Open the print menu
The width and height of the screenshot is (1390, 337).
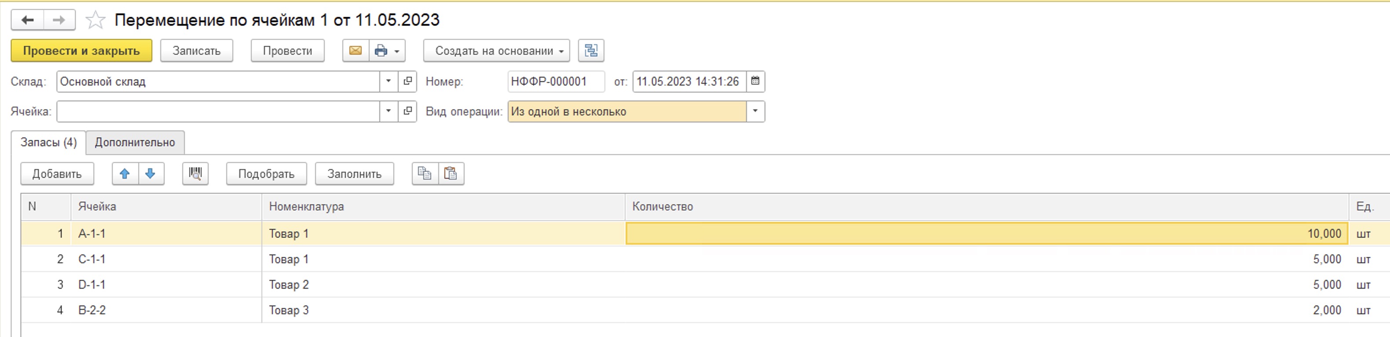coord(387,51)
